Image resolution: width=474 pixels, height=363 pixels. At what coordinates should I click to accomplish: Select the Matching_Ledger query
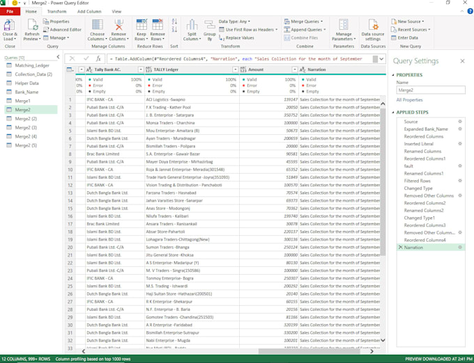tap(32, 65)
